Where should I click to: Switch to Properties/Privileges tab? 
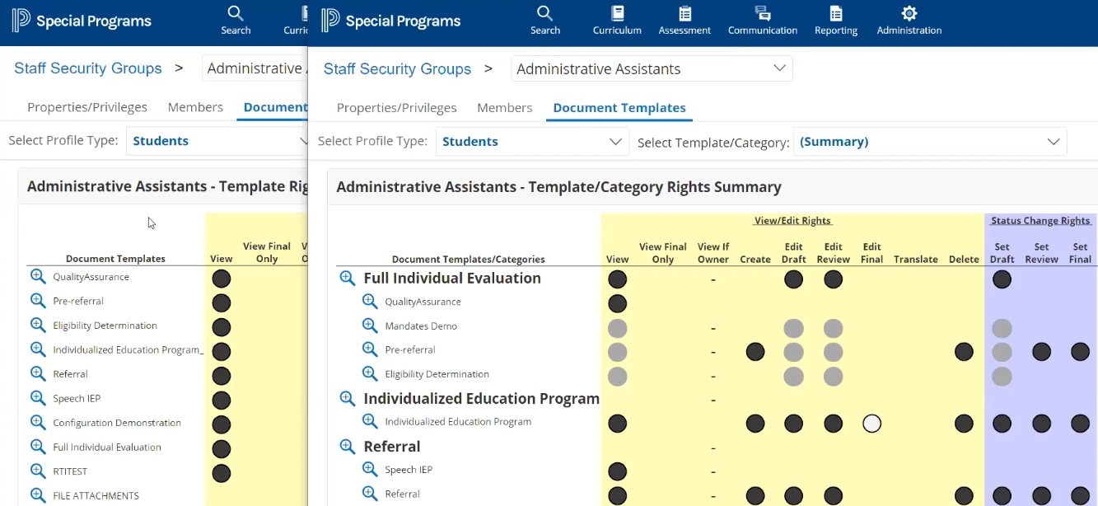pyautogui.click(x=396, y=108)
